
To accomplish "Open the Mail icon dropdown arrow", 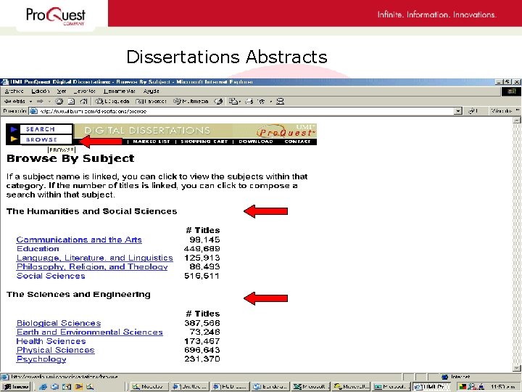I will click(240, 102).
